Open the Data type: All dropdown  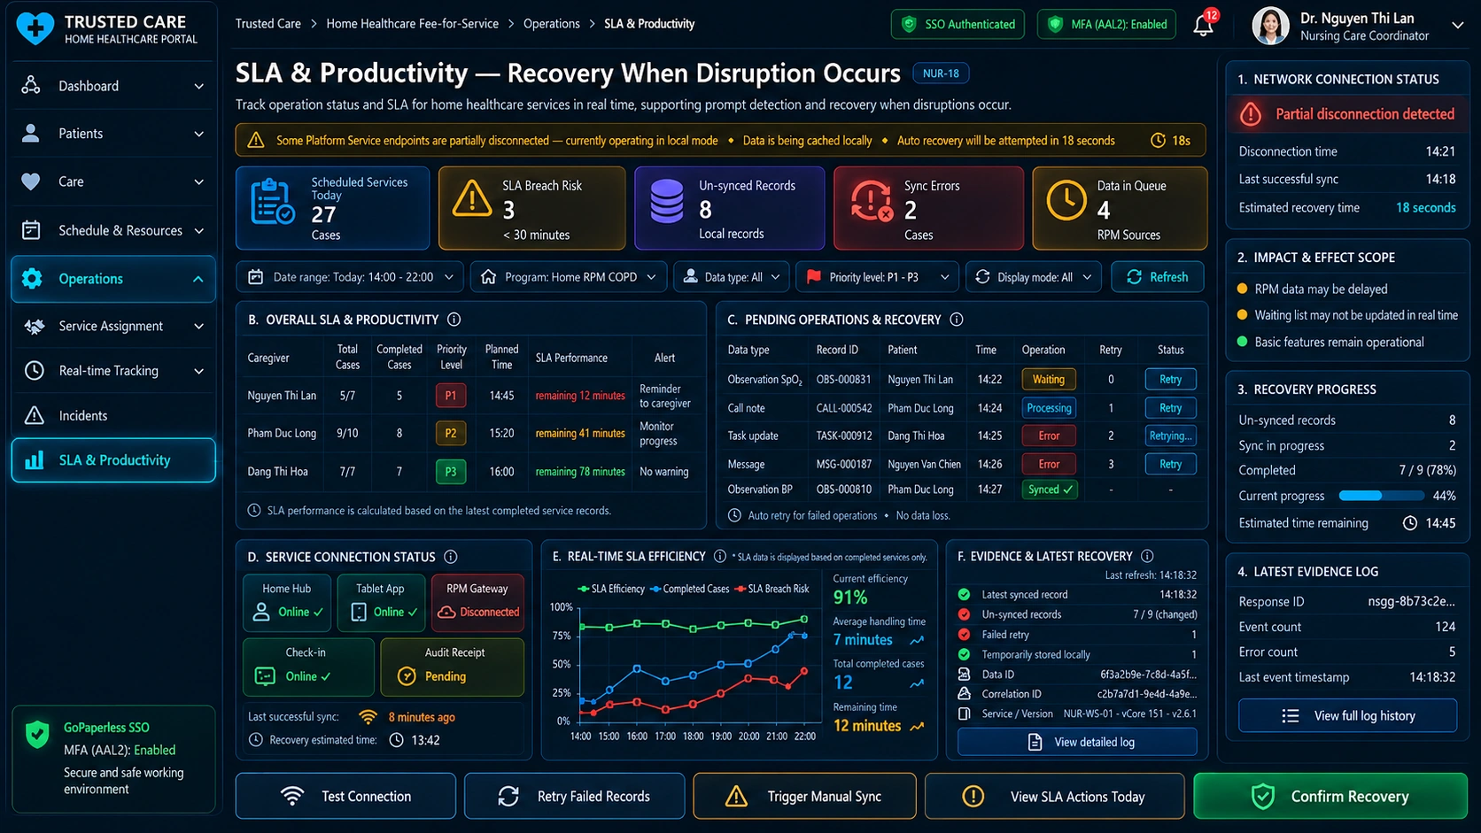click(730, 277)
